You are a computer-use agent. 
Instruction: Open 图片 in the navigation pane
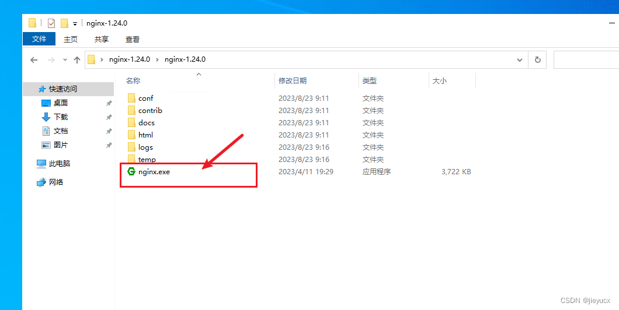coord(61,145)
